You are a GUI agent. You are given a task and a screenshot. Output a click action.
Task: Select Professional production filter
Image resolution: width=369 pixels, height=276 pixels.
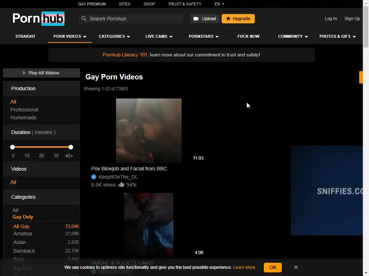pos(24,110)
